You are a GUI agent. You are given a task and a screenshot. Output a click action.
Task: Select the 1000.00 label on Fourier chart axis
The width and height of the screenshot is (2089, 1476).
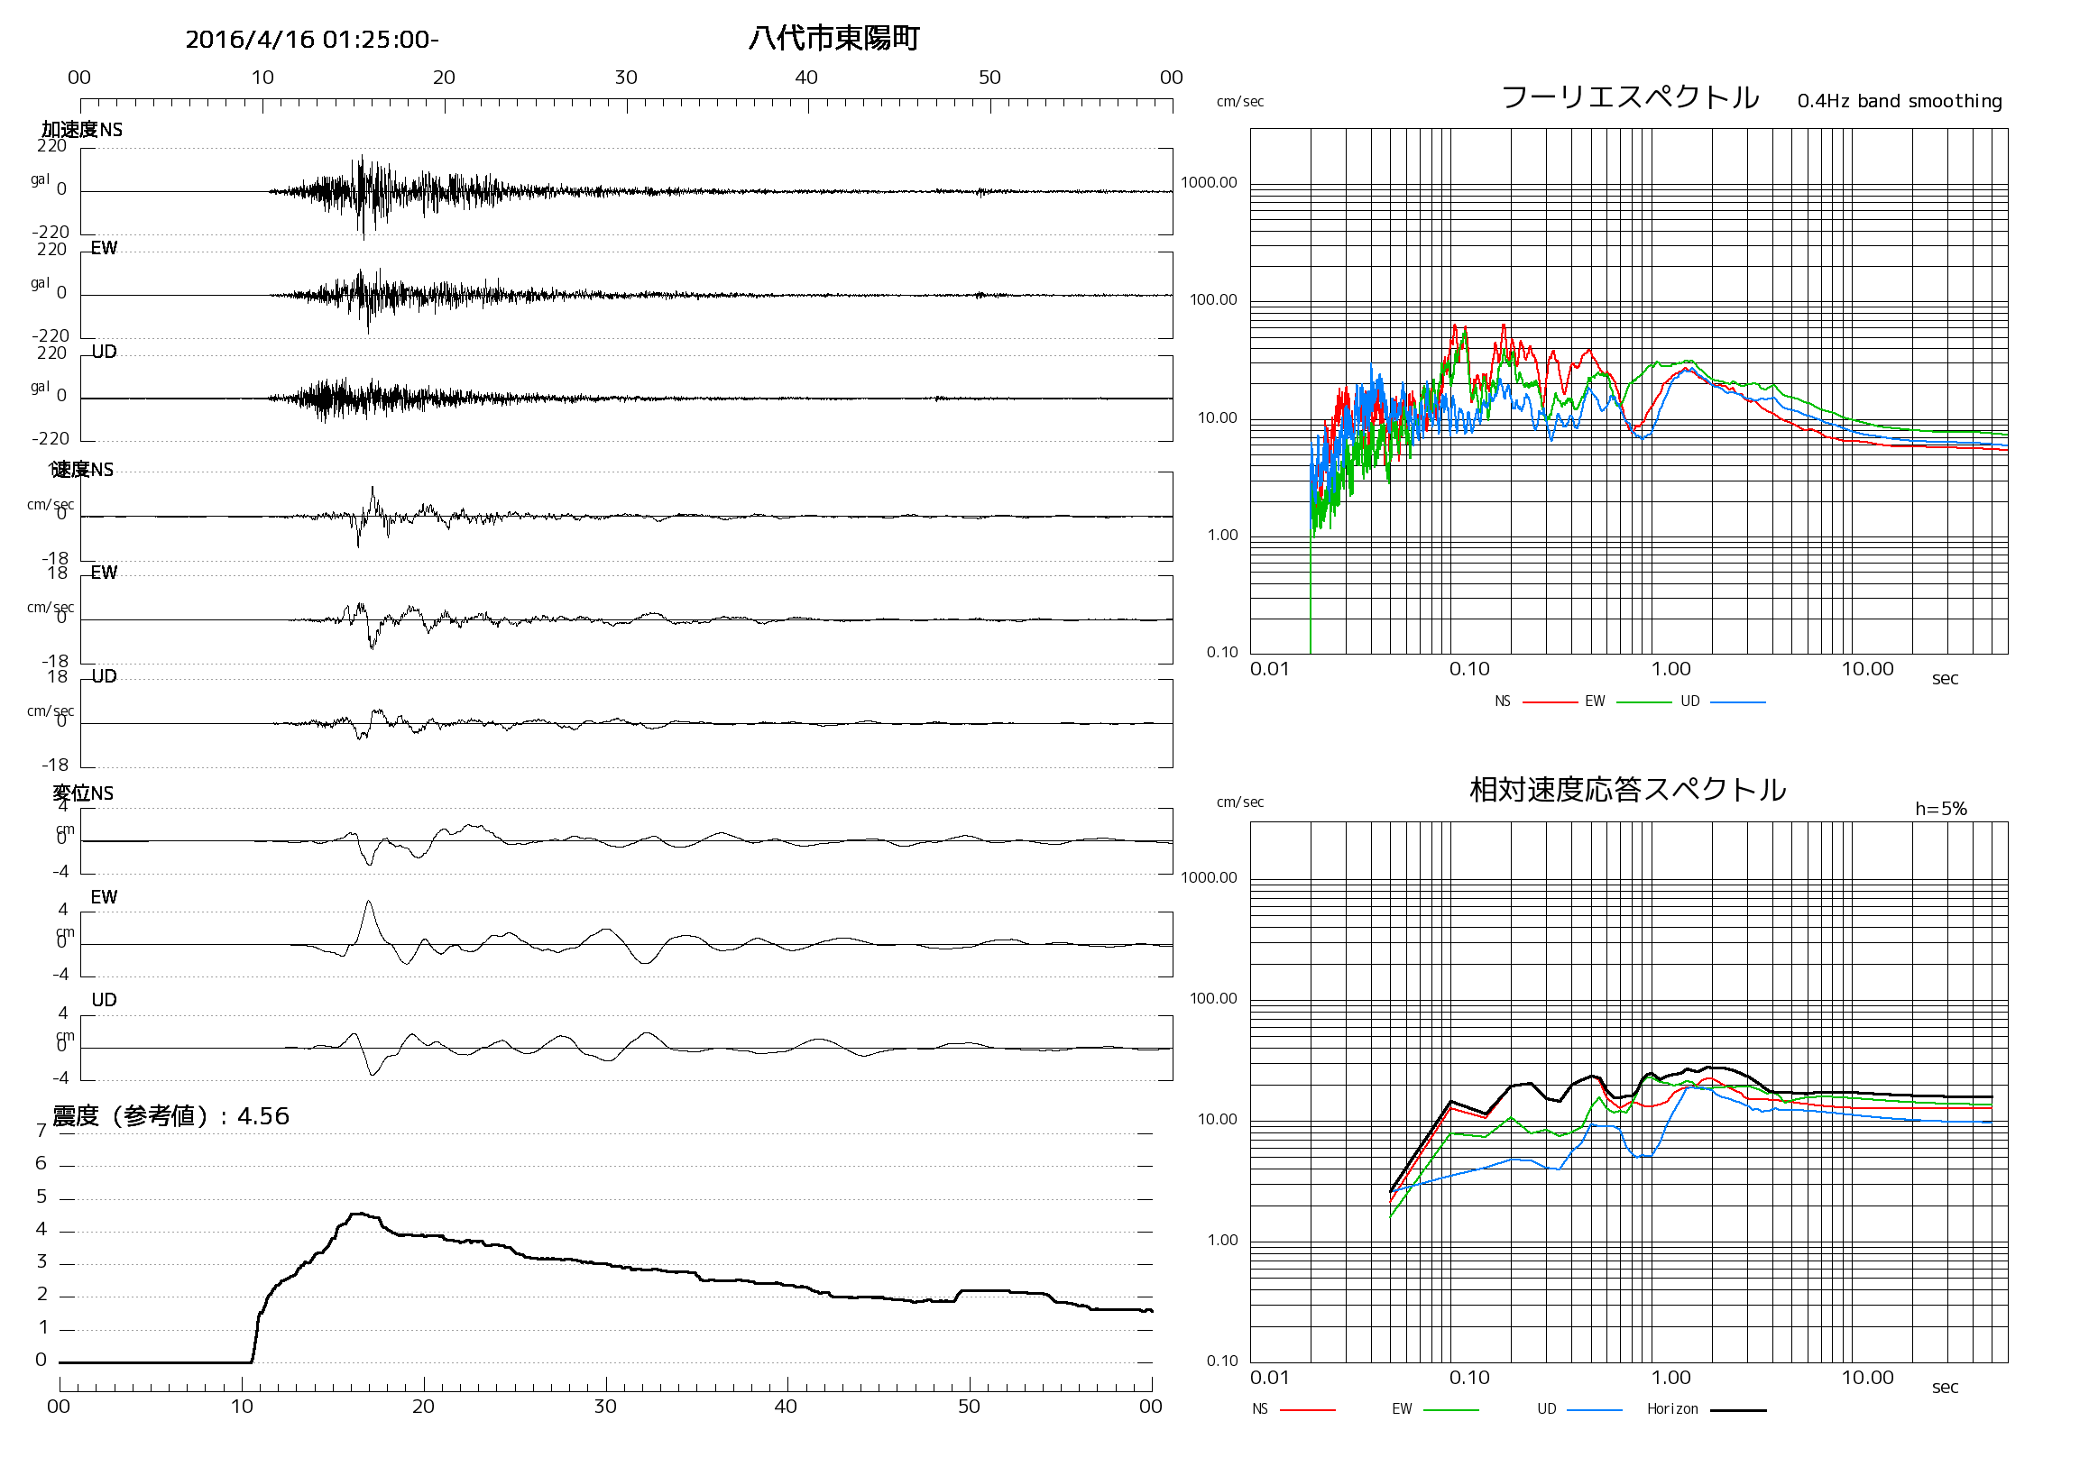pyautogui.click(x=1210, y=183)
